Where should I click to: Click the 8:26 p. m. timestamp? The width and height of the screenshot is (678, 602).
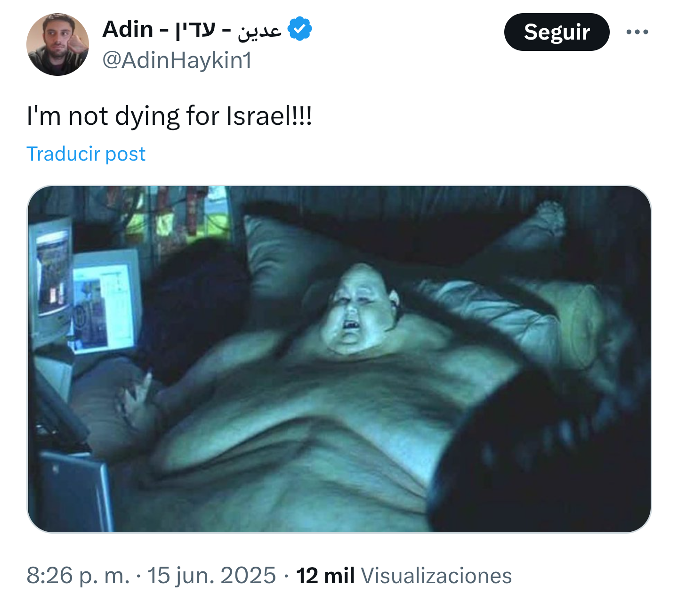(x=78, y=575)
